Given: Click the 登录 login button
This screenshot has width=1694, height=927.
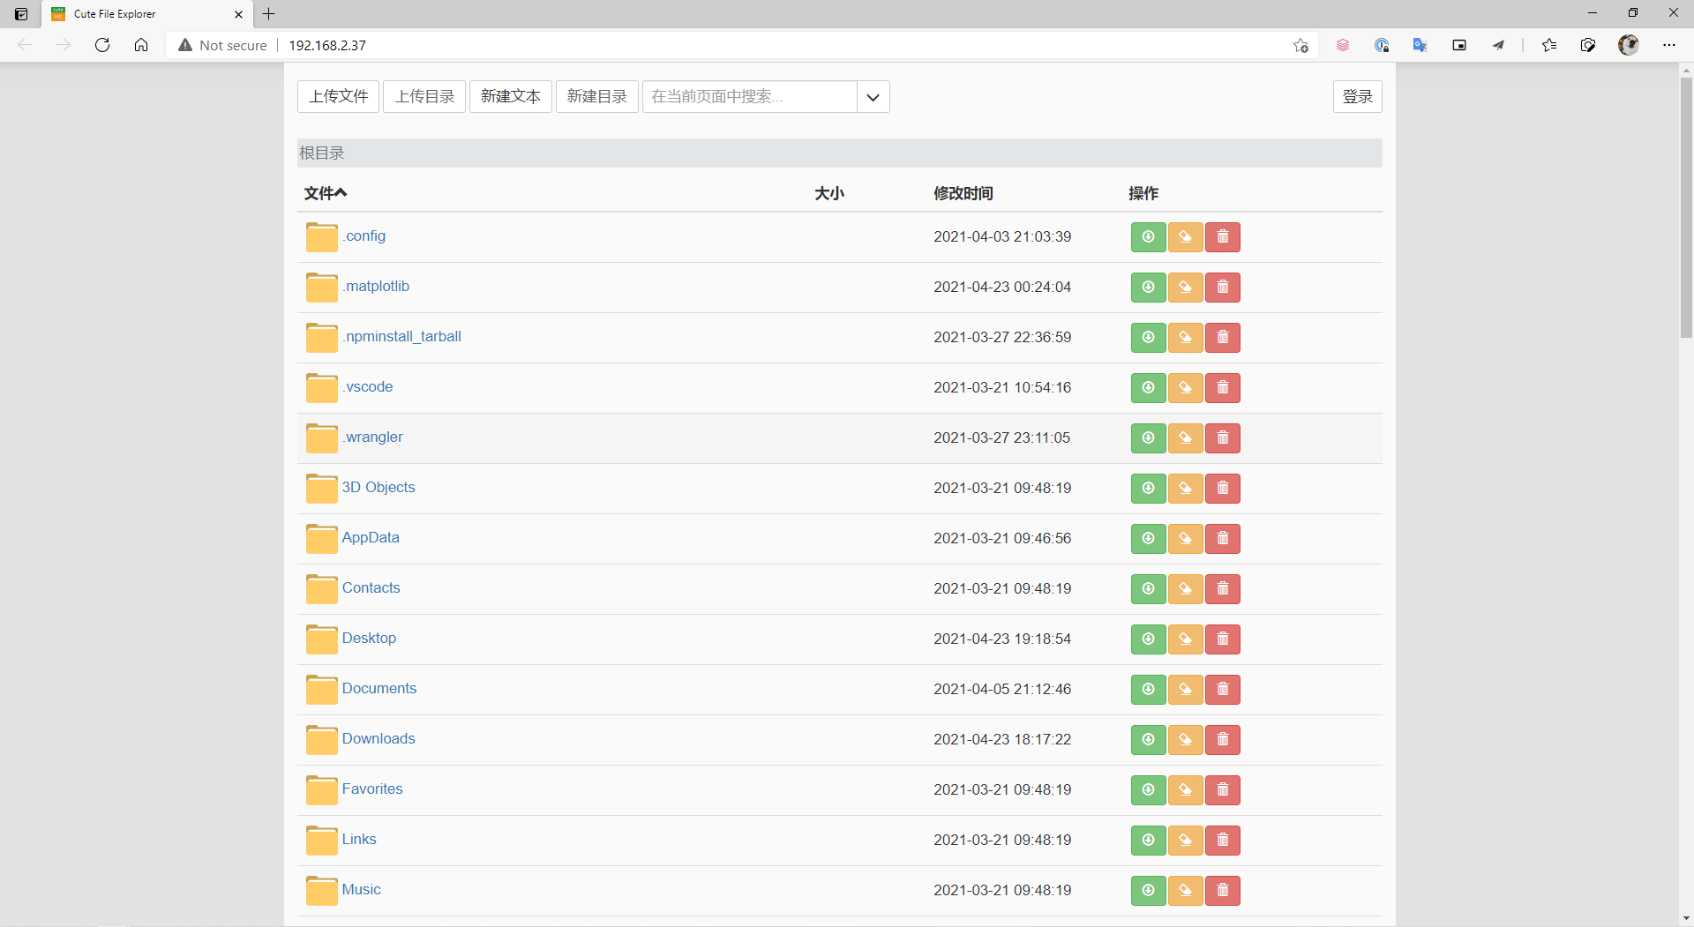Looking at the screenshot, I should [x=1357, y=97].
